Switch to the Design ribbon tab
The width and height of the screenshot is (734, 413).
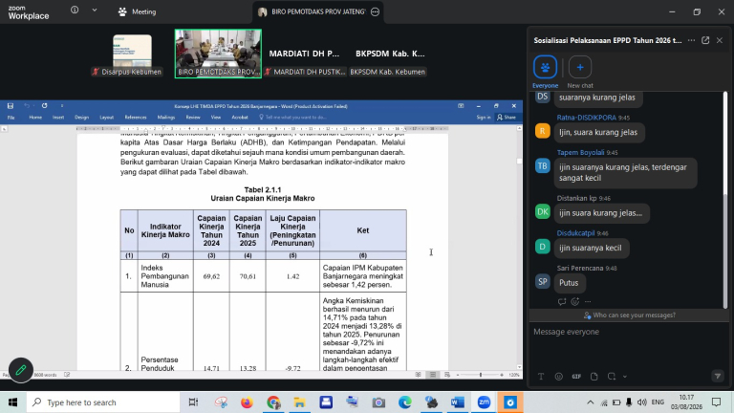(x=81, y=118)
